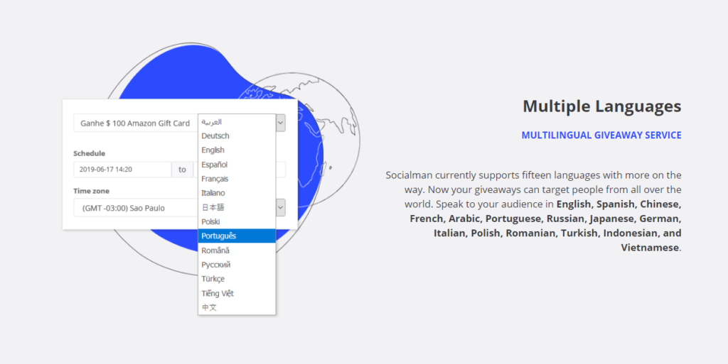Click the Ganhe $ 100 Amazon Gift Card field
The image size is (728, 364).
click(135, 123)
